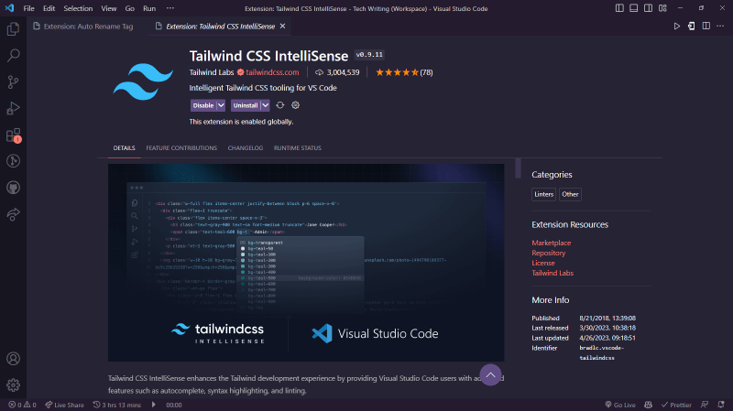733x411 pixels.
Task: Expand the Uninstall dropdown arrow
Action: pyautogui.click(x=265, y=105)
